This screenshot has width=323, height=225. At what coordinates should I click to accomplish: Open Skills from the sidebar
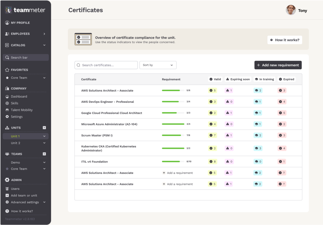click(15, 103)
